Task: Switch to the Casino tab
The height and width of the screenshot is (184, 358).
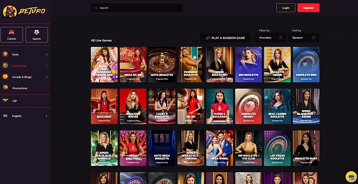Action: click(12, 35)
